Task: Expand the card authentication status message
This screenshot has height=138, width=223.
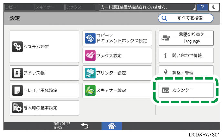Action: coord(147,7)
